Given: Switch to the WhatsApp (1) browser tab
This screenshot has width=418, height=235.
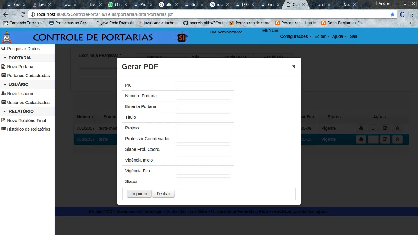Looking at the screenshot, I should (x=118, y=5).
